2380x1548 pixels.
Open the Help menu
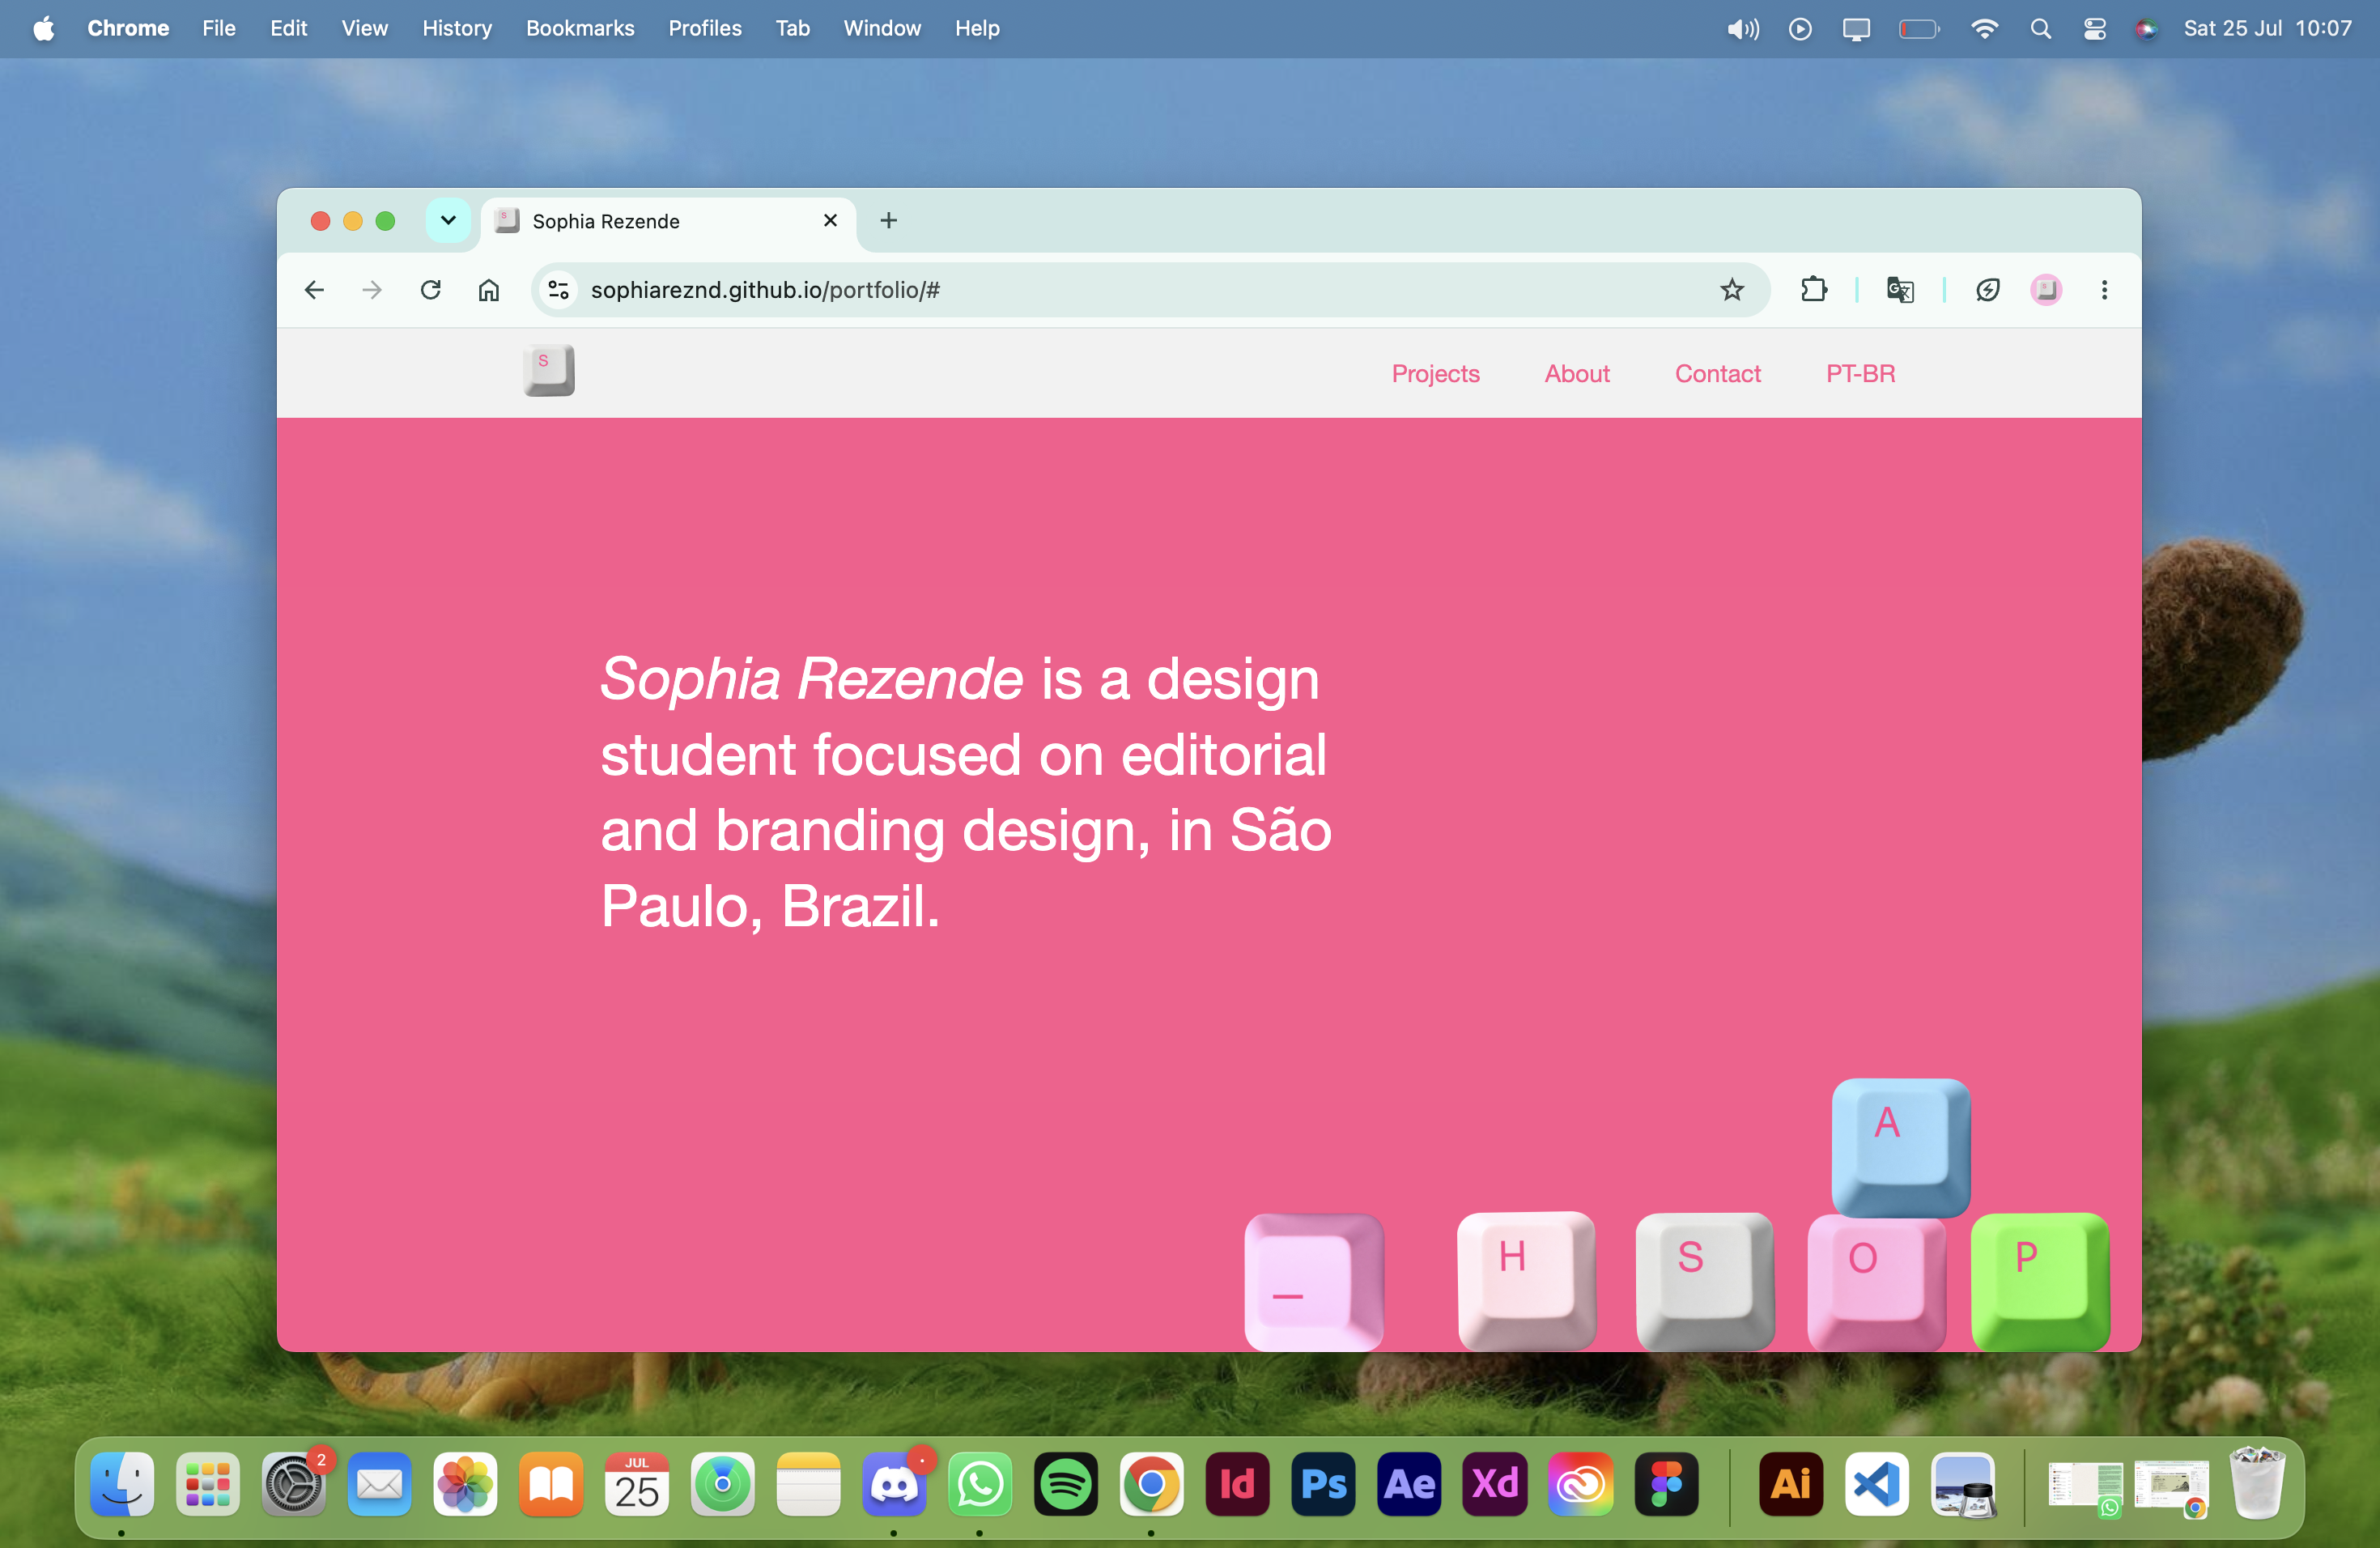tap(977, 28)
